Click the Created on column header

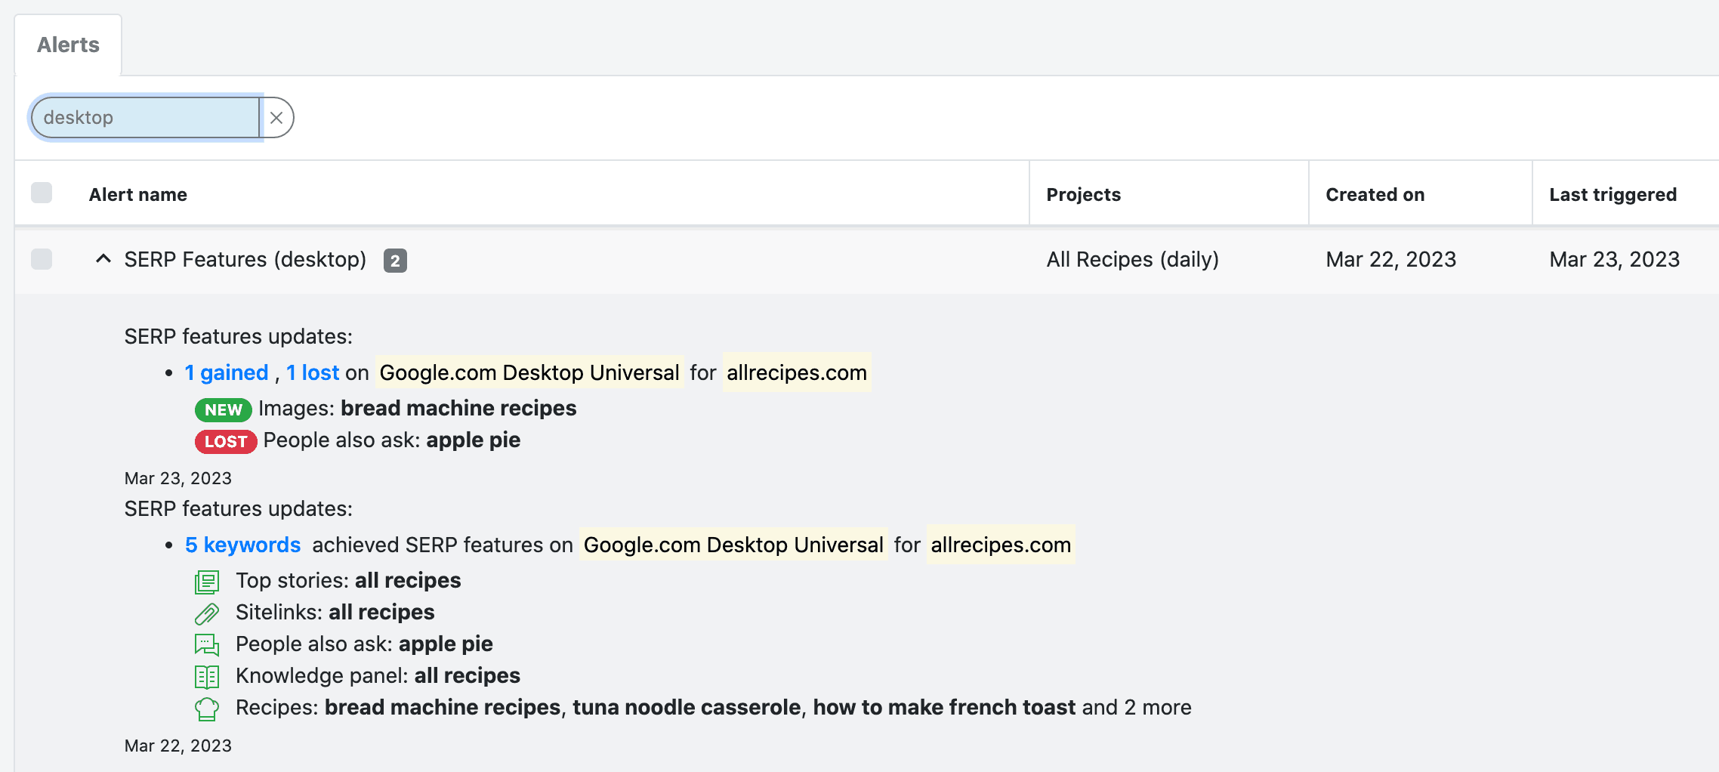(x=1375, y=195)
